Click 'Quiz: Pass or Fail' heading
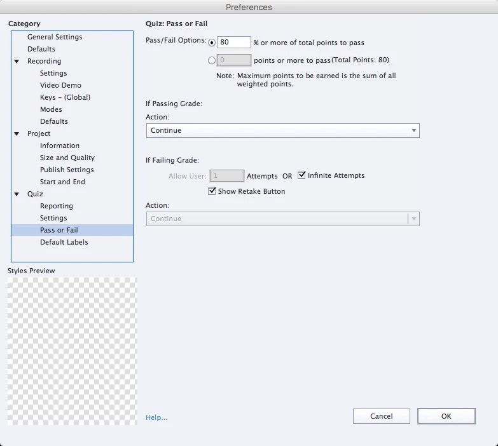498x446 pixels. (176, 24)
